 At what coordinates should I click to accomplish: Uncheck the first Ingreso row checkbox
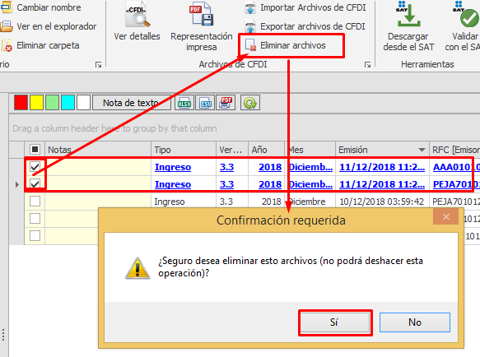(35, 167)
